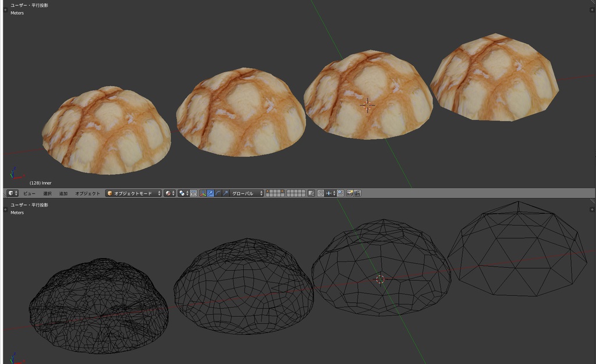Open the ビュー menu
596x364 pixels.
(x=29, y=193)
